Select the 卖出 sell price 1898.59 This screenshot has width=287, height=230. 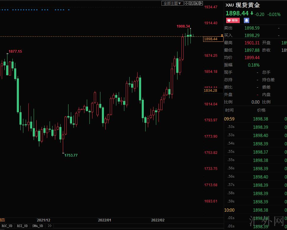pyautogui.click(x=252, y=28)
